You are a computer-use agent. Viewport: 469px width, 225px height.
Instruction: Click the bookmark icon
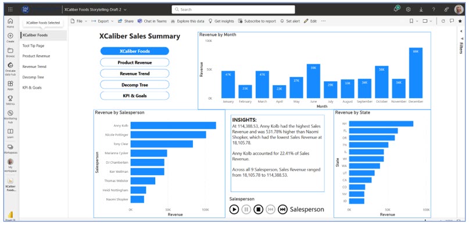(411, 21)
